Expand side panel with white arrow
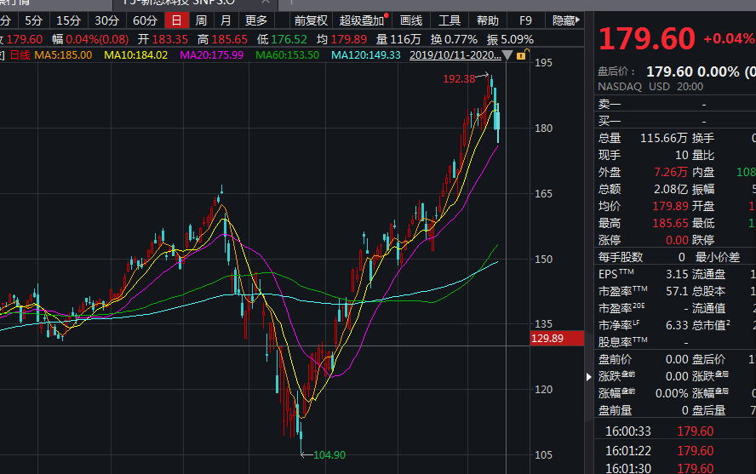The width and height of the screenshot is (756, 474). 588,377
